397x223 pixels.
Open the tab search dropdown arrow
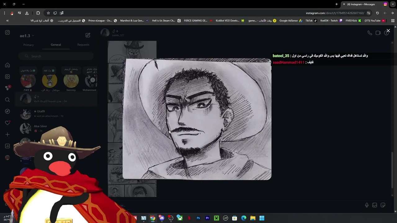(393, 4)
